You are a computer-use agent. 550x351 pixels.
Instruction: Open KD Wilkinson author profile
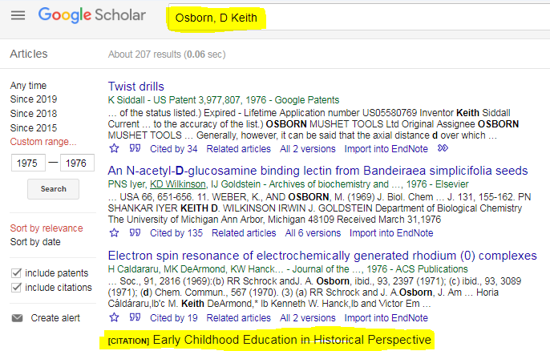coord(178,184)
